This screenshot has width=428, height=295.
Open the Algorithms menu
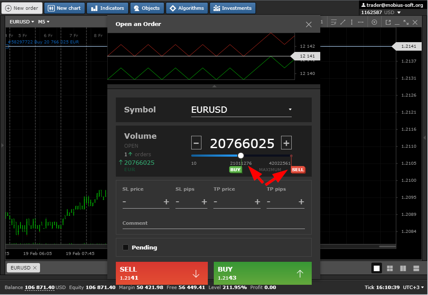187,8
